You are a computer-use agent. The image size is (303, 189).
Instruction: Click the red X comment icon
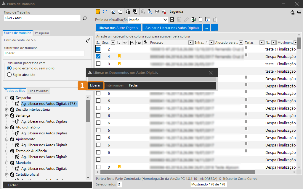(x=163, y=12)
